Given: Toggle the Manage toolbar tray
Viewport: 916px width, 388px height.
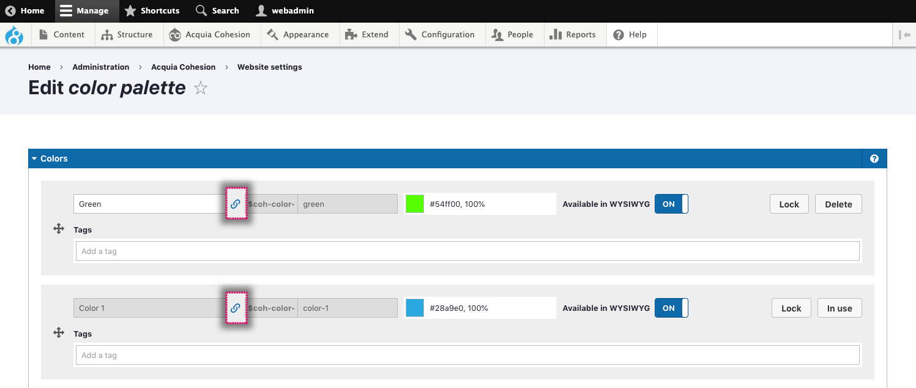Looking at the screenshot, I should 84,11.
